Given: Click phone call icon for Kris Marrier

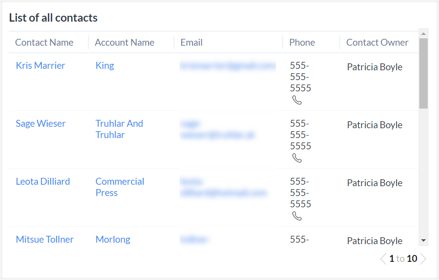Looking at the screenshot, I should click(297, 100).
